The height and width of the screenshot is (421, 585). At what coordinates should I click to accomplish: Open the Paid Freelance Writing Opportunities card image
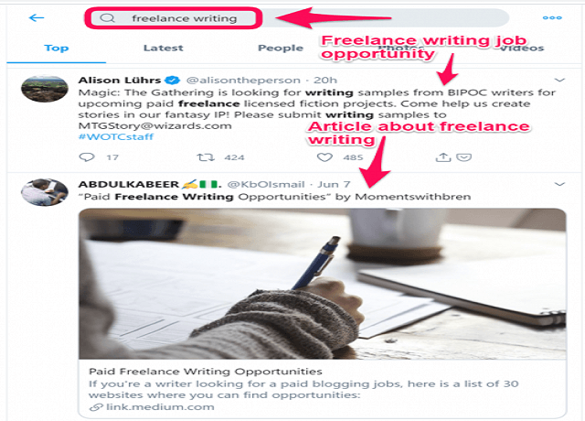click(x=323, y=284)
